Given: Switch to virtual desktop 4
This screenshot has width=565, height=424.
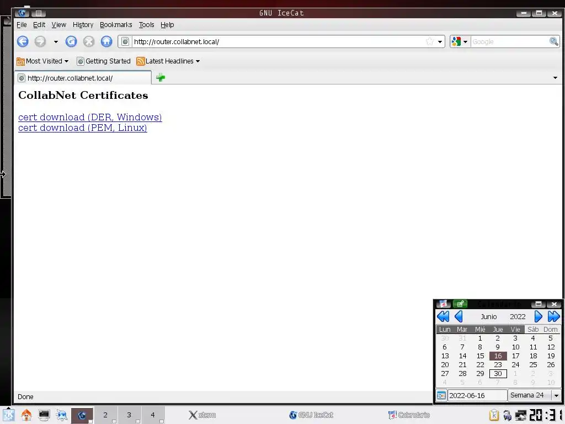Looking at the screenshot, I should click(x=153, y=415).
